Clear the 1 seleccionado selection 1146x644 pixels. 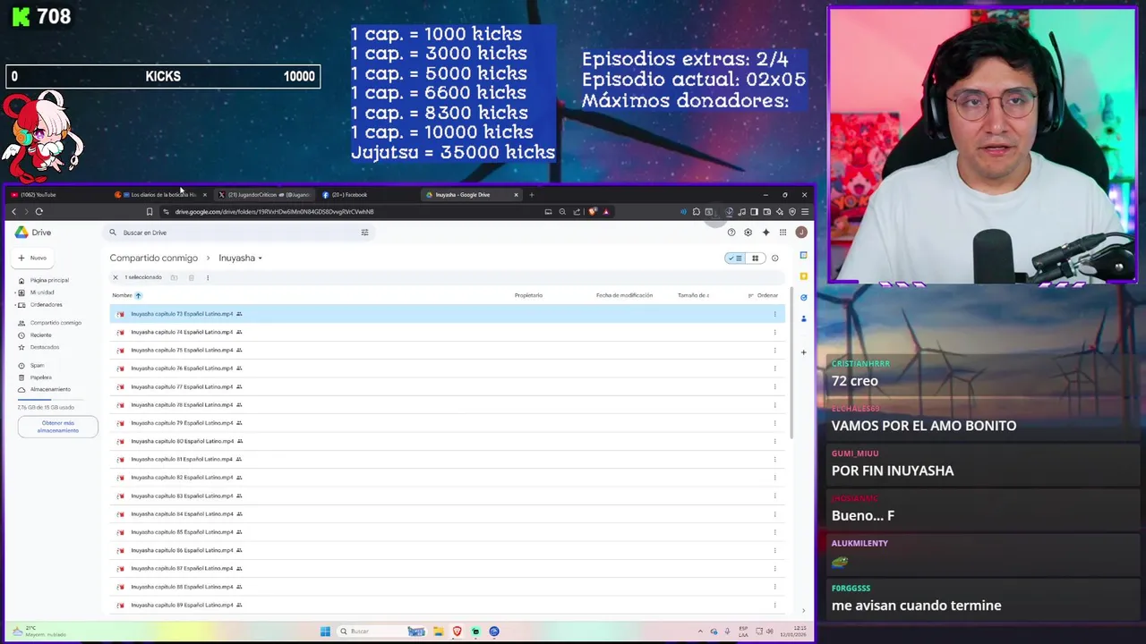[115, 277]
